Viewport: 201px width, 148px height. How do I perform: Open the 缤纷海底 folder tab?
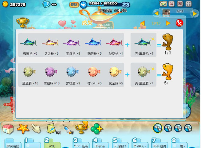(x=13, y=143)
